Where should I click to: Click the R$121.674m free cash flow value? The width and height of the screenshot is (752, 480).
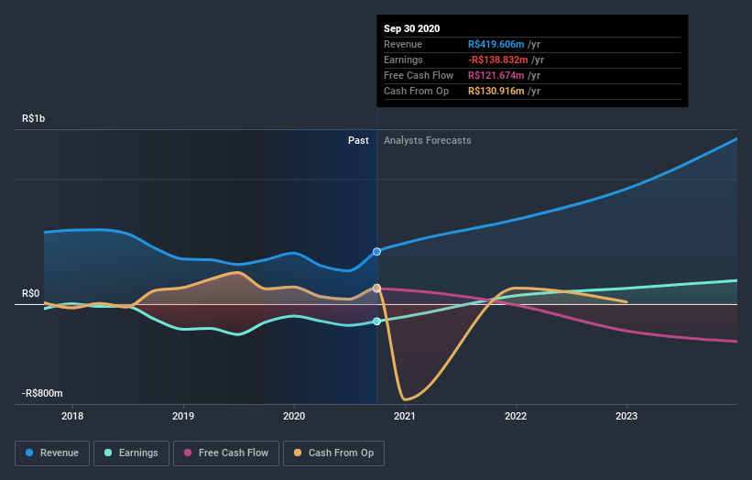pyautogui.click(x=496, y=75)
